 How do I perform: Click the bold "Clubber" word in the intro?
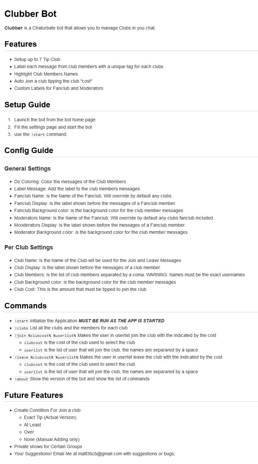(14, 28)
